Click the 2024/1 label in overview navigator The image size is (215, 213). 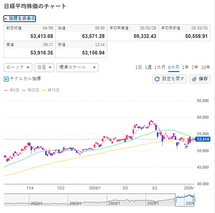point(114,203)
